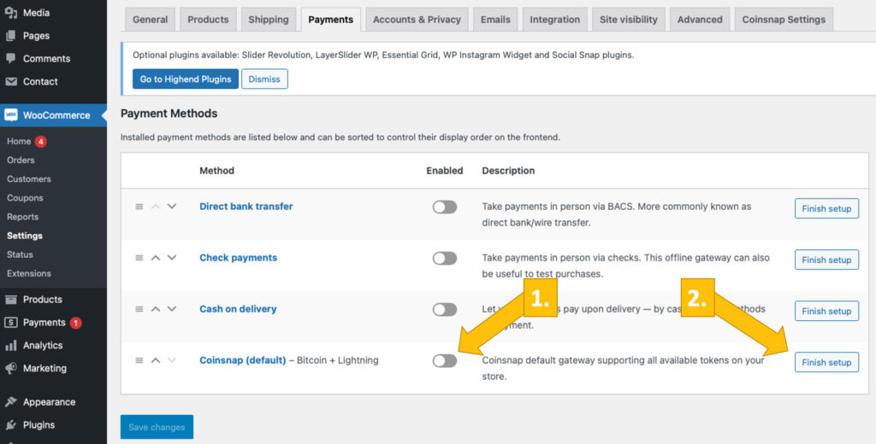This screenshot has width=876, height=444.
Task: Click the Contact envelope icon
Action: pyautogui.click(x=11, y=82)
